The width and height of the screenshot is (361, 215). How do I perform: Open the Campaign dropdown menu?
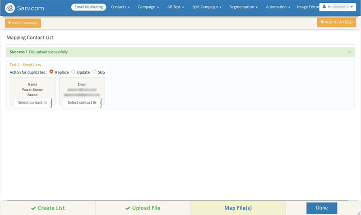pyautogui.click(x=148, y=7)
